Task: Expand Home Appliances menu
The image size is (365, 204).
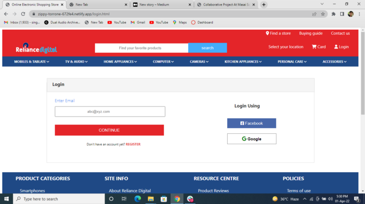Action: [x=120, y=62]
